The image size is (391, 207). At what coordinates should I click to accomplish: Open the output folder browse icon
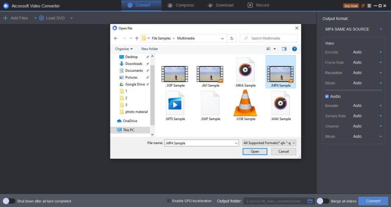pos(310,201)
